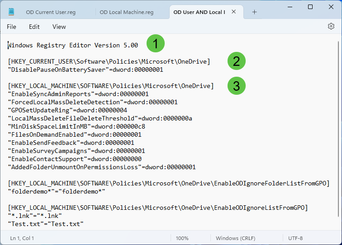The height and width of the screenshot is (245, 342).
Task: Place cursor on the FilesOnDemandEnabled line
Action: (75, 135)
